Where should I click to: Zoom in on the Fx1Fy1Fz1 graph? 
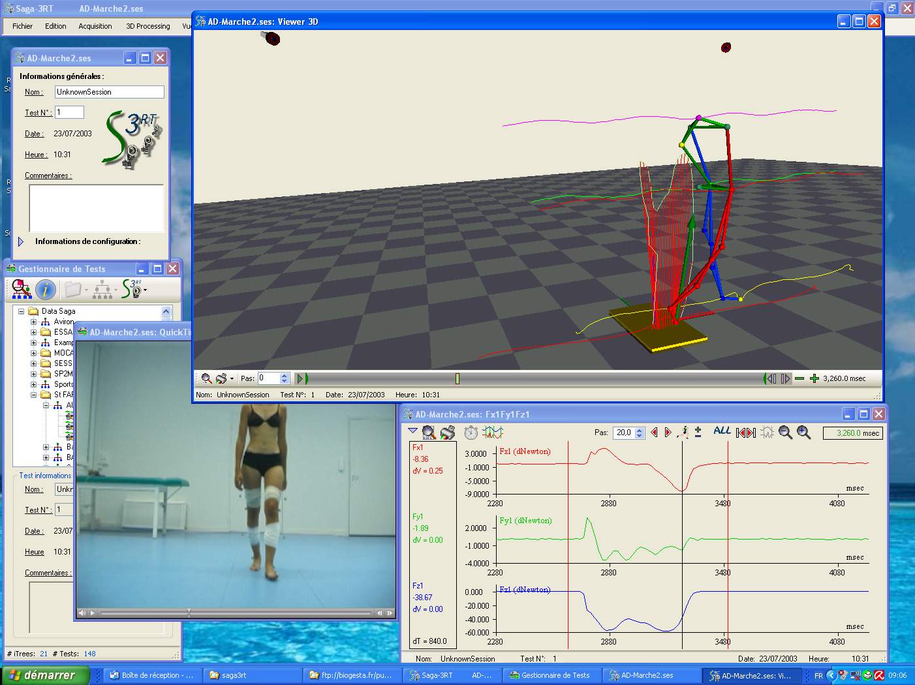[x=803, y=432]
